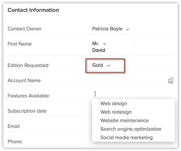Click the David first name field
Viewport: 181px width, 151px height.
point(99,50)
